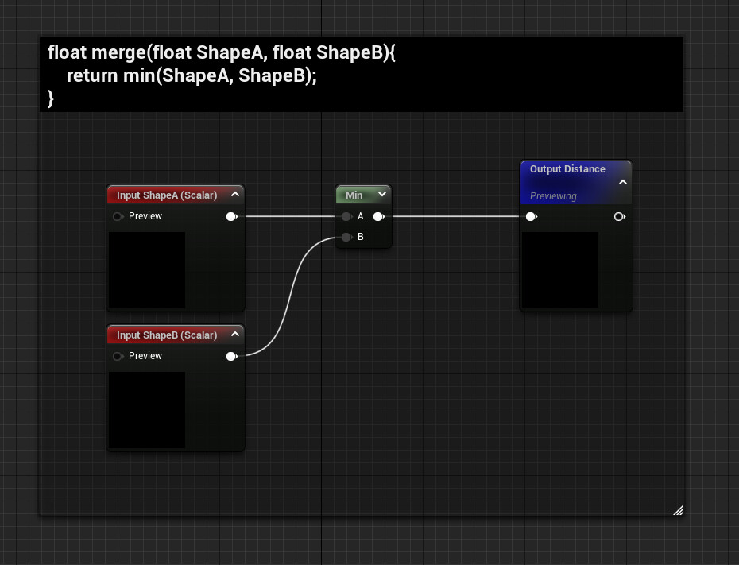
Task: Click the input pin on Output Distance node
Action: point(531,216)
